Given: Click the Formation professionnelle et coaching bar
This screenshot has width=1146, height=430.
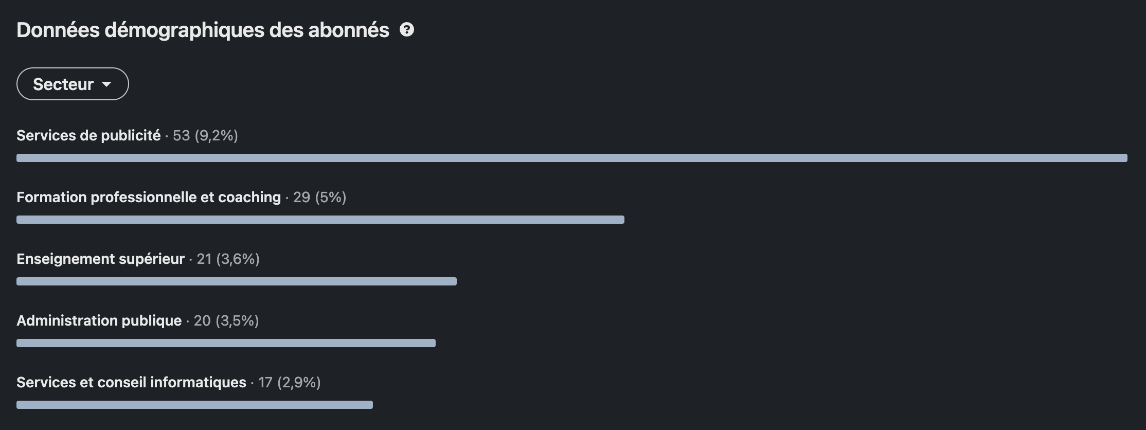Looking at the screenshot, I should pyautogui.click(x=320, y=220).
